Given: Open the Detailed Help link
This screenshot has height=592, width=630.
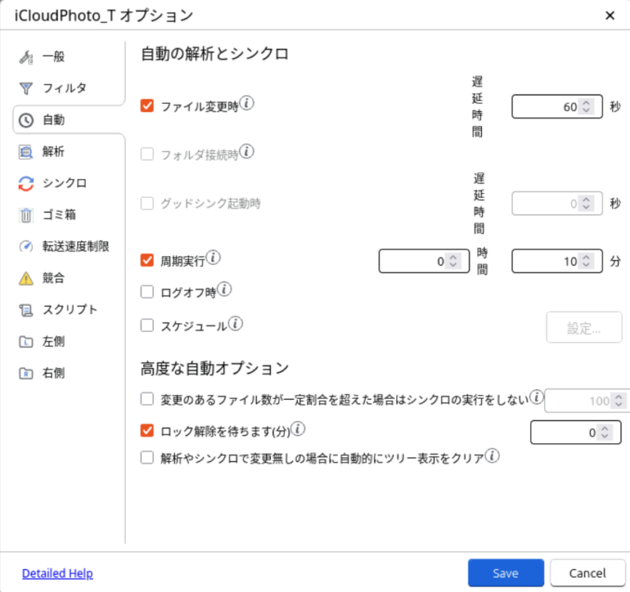Looking at the screenshot, I should point(57,574).
